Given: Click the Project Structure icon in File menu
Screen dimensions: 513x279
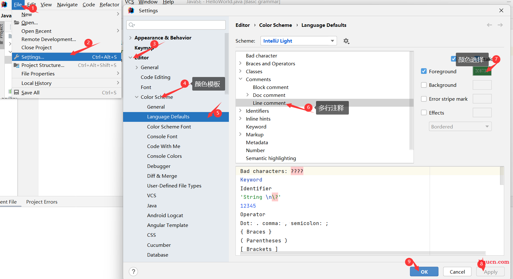Looking at the screenshot, I should pos(16,65).
